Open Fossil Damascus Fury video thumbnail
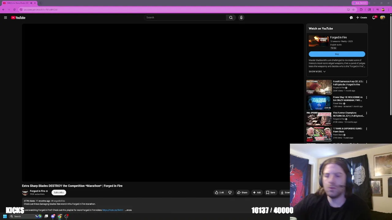Image resolution: width=392 pixels, height=220 pixels. click(319, 87)
